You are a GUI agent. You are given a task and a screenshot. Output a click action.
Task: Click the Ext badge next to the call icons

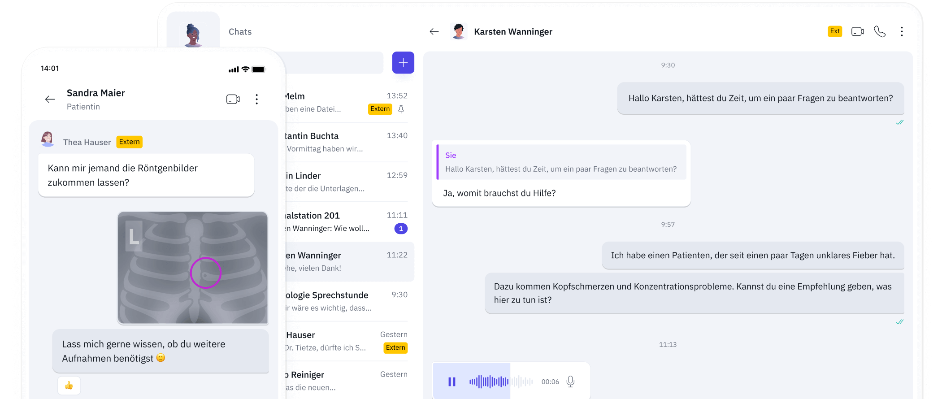(834, 31)
